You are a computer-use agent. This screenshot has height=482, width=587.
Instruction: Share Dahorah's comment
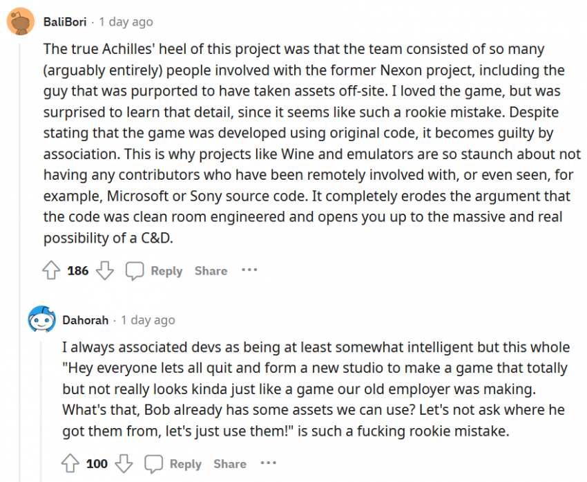pos(230,463)
